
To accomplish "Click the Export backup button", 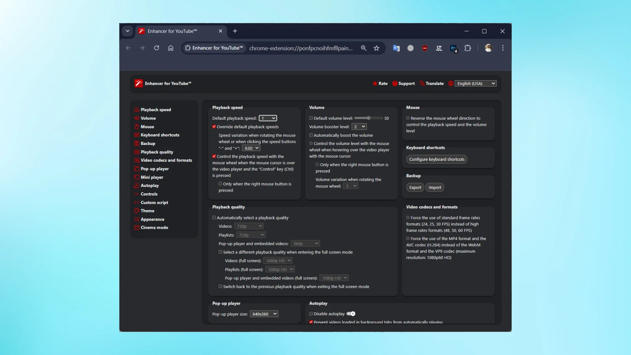I will click(415, 187).
